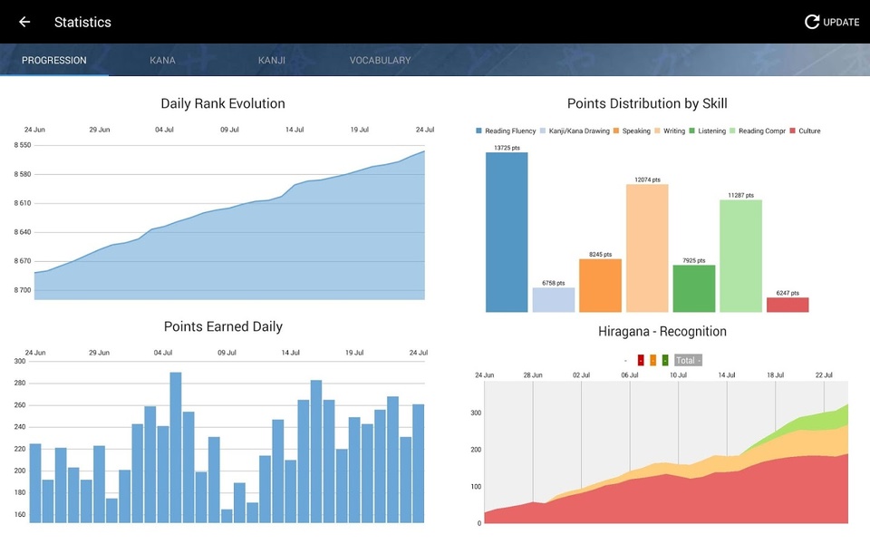The image size is (870, 544).
Task: Toggle the red series in Hiragana legend
Action: point(641,360)
